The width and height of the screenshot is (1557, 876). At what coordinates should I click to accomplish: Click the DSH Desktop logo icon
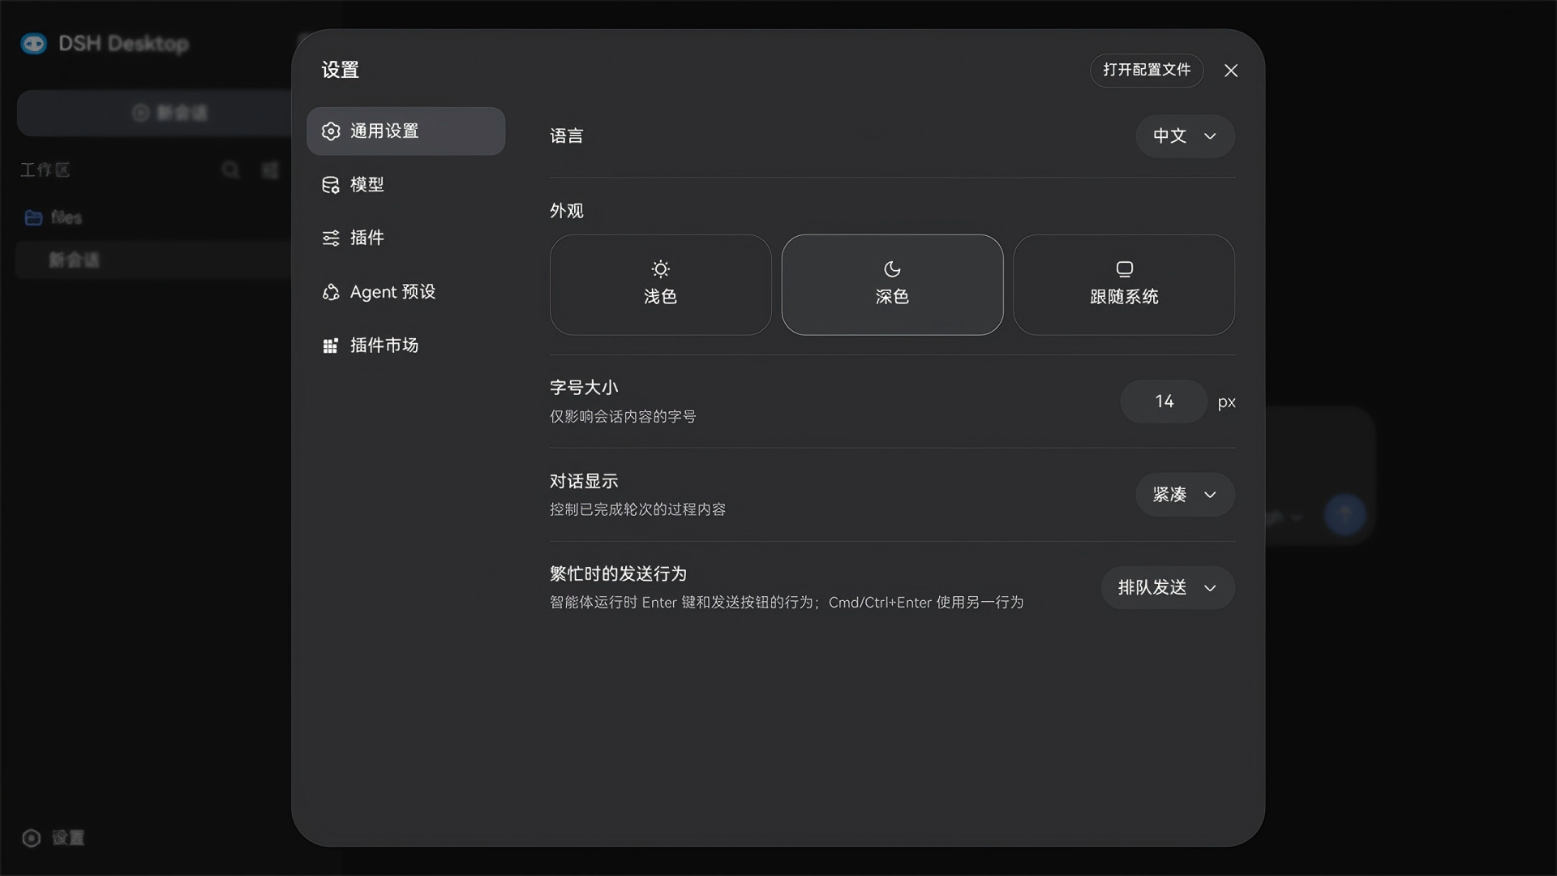(x=34, y=44)
